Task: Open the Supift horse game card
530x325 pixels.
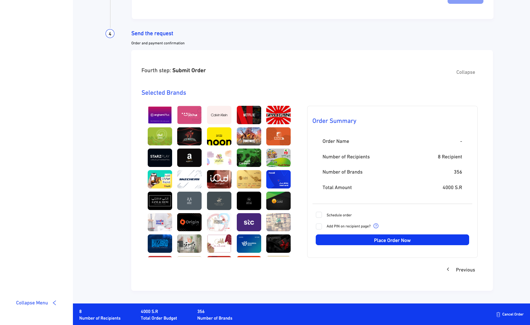Action: point(160,179)
